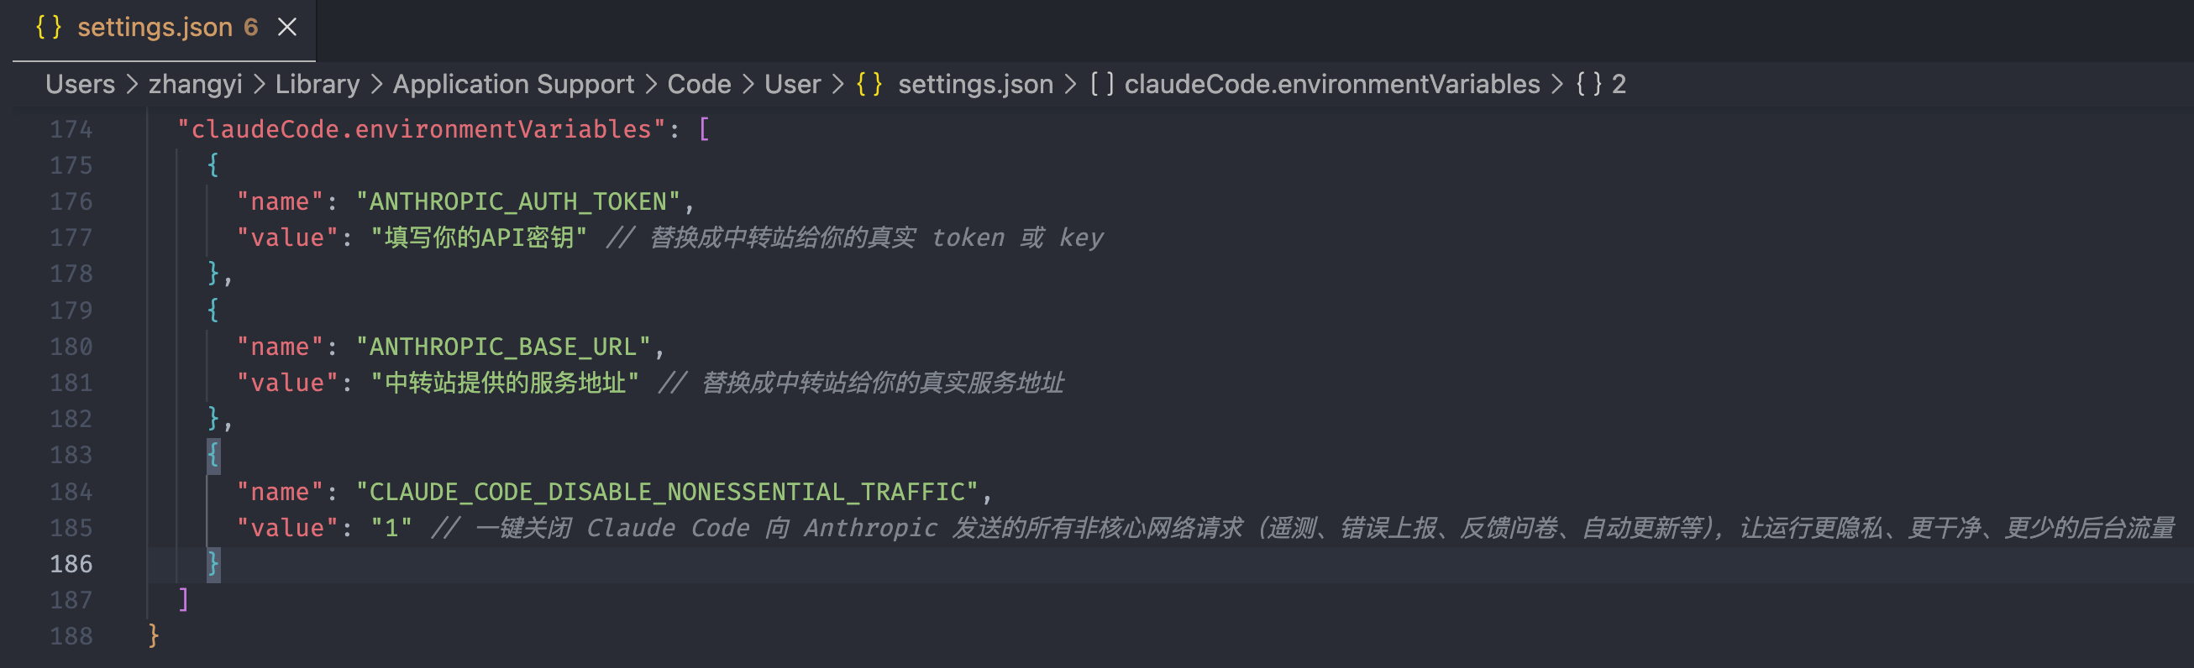This screenshot has height=668, width=2194.
Task: Click the closing square bracket on line 187
Action: tap(183, 600)
